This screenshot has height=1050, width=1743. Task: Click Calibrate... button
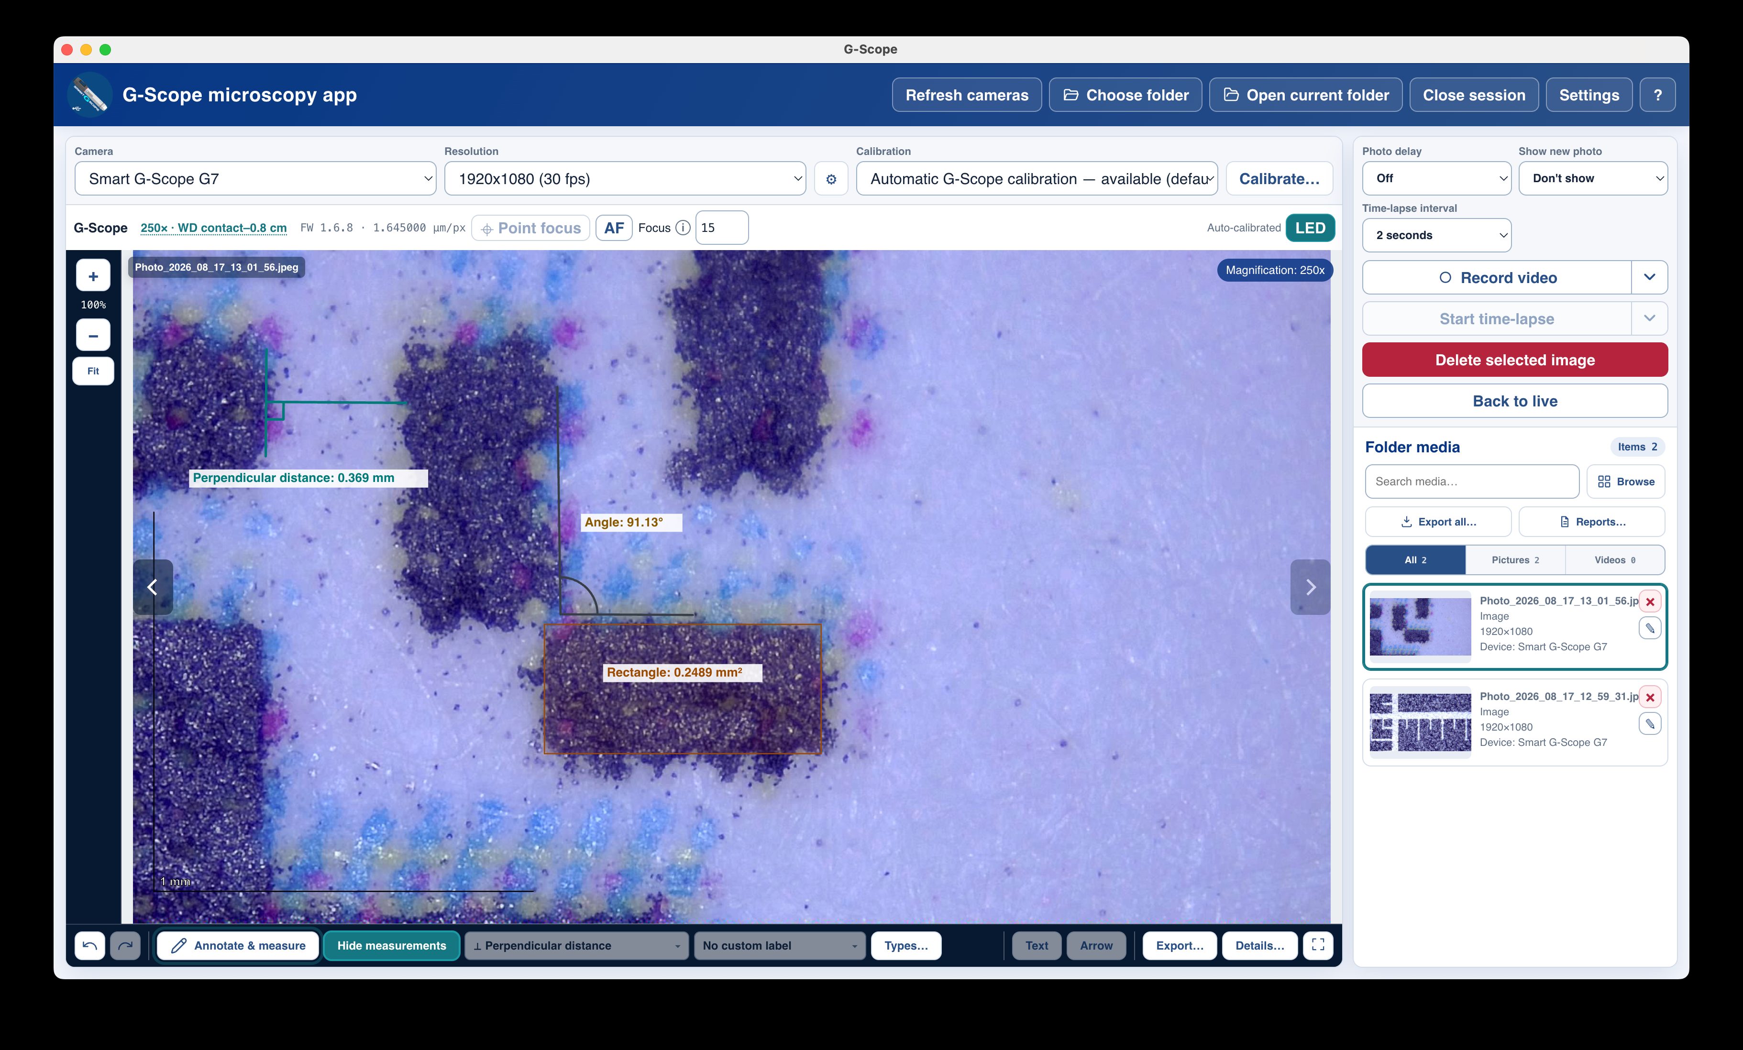[x=1279, y=179]
